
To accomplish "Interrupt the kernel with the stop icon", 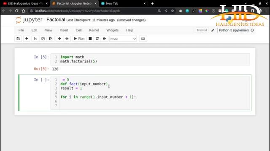I will (x=90, y=39).
